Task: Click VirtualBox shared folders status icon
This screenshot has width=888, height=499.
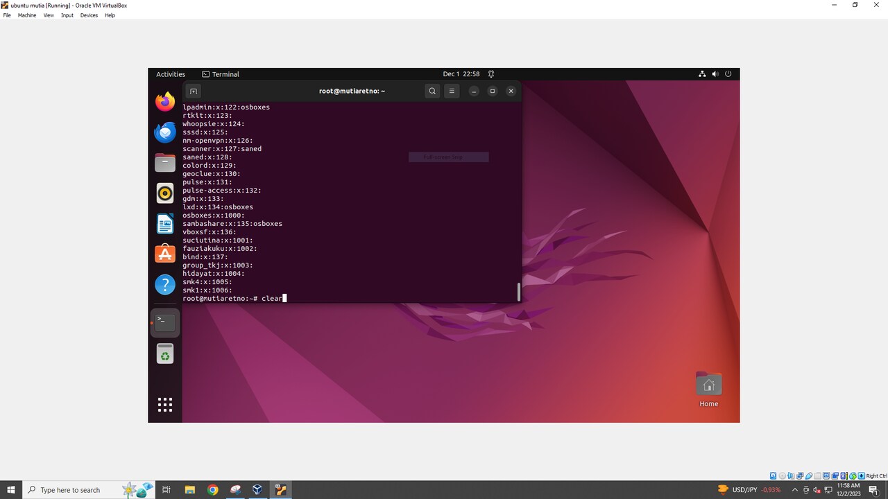Action: pyautogui.click(x=817, y=475)
